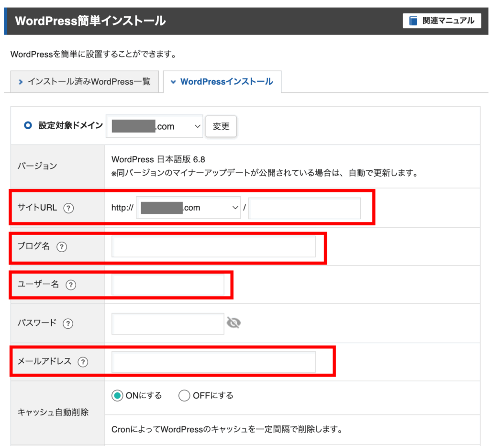Viewport: 490px width, 446px height.
Task: Select the 設定対象ドメイン radio button
Action: (x=28, y=125)
